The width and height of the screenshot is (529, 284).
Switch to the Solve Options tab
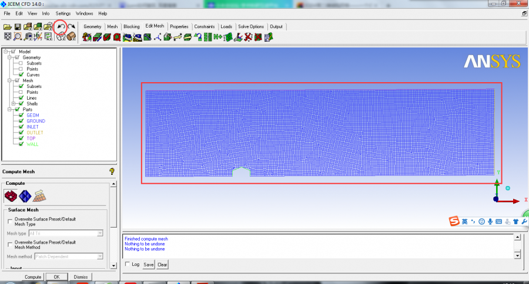point(250,26)
